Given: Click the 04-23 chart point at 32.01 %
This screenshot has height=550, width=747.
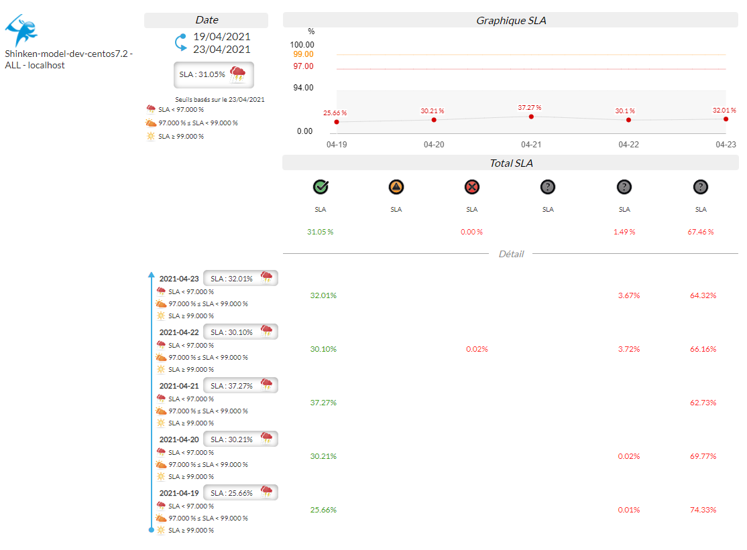Looking at the screenshot, I should 726,119.
